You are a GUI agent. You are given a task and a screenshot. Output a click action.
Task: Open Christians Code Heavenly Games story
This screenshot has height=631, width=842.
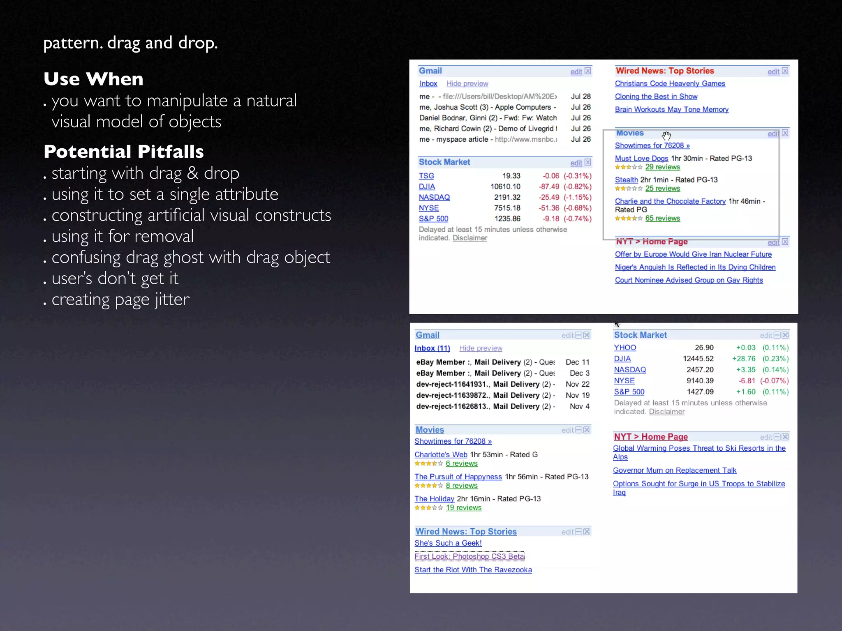click(x=670, y=83)
